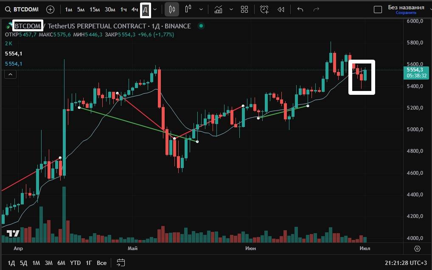The image size is (432, 270).
Task: Open chart settings hexagon icon on axis
Action: click(418, 248)
